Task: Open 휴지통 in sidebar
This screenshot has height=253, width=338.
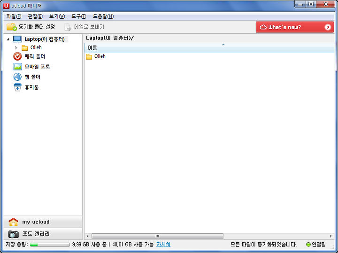Action: 31,87
